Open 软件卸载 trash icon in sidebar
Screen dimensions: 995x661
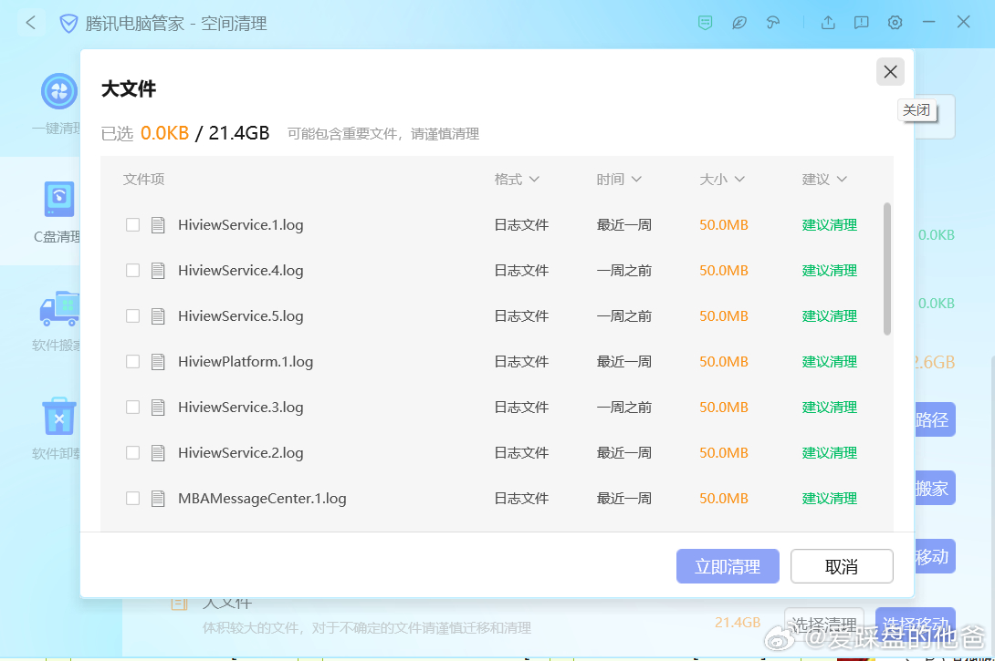(58, 417)
